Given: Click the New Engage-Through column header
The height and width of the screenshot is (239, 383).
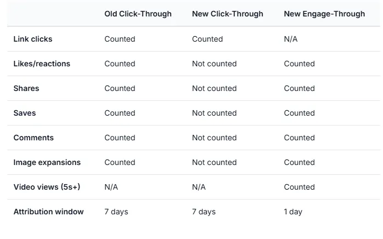Looking at the screenshot, I should point(324,14).
